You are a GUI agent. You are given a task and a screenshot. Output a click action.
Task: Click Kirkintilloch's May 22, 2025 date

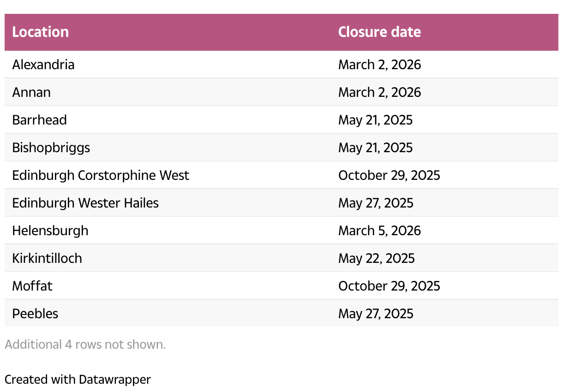377,258
